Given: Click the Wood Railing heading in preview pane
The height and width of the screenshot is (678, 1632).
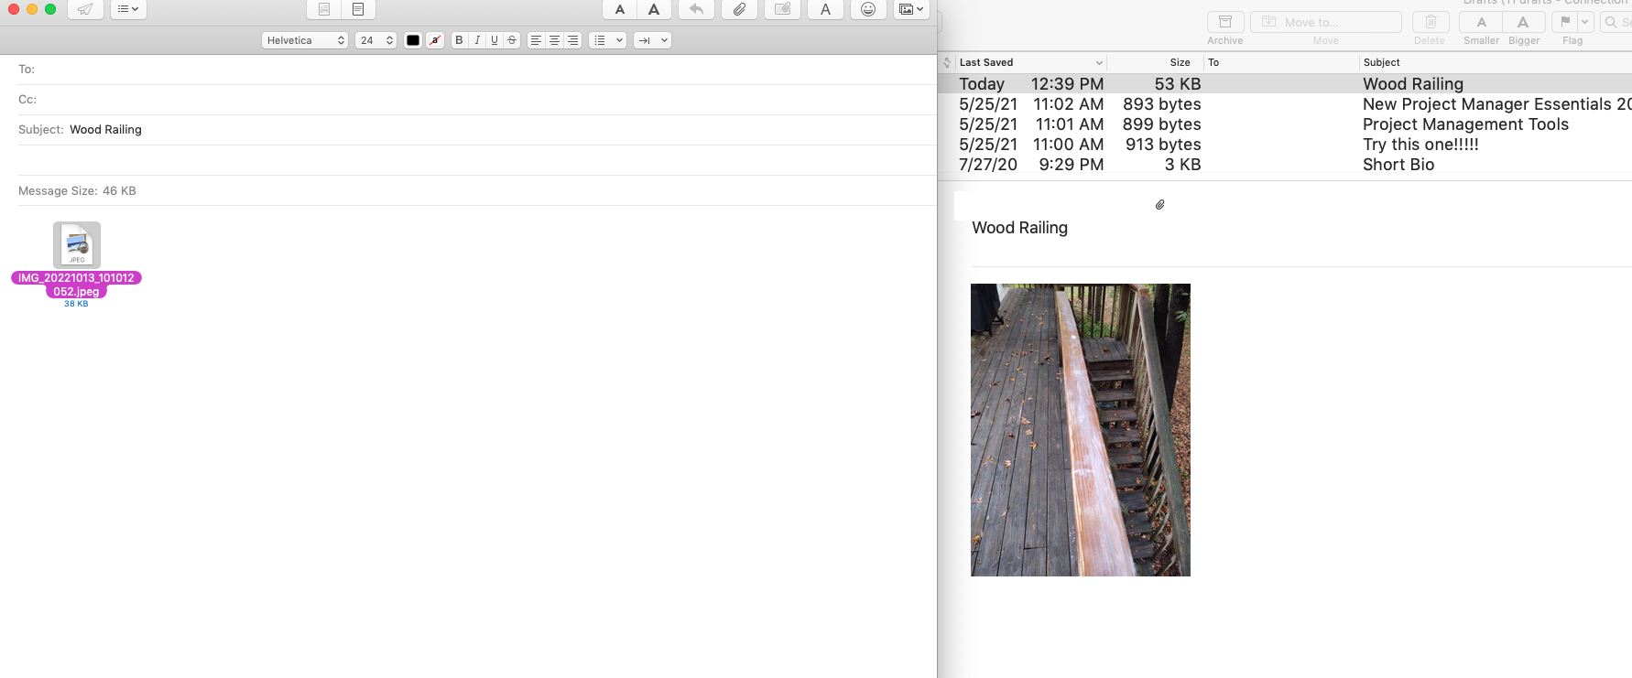Looking at the screenshot, I should tap(1019, 228).
